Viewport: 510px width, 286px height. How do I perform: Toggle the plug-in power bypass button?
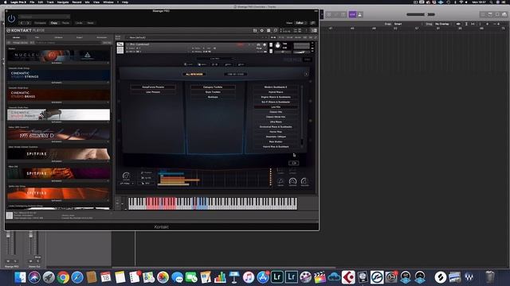[x=11, y=19]
